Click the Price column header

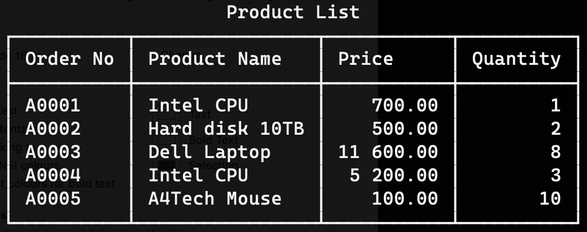[366, 59]
